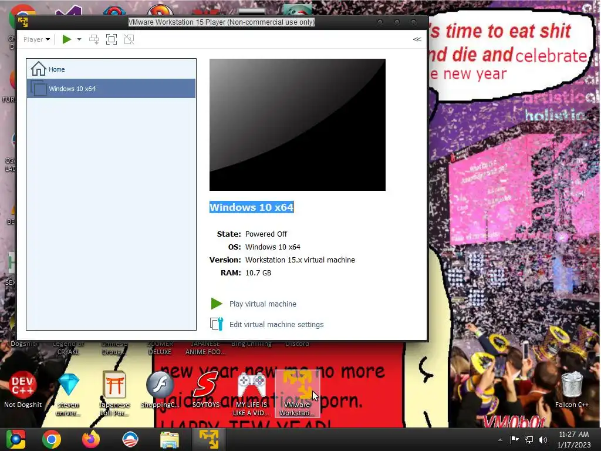Click the VMware Player taskbar button

[208, 439]
